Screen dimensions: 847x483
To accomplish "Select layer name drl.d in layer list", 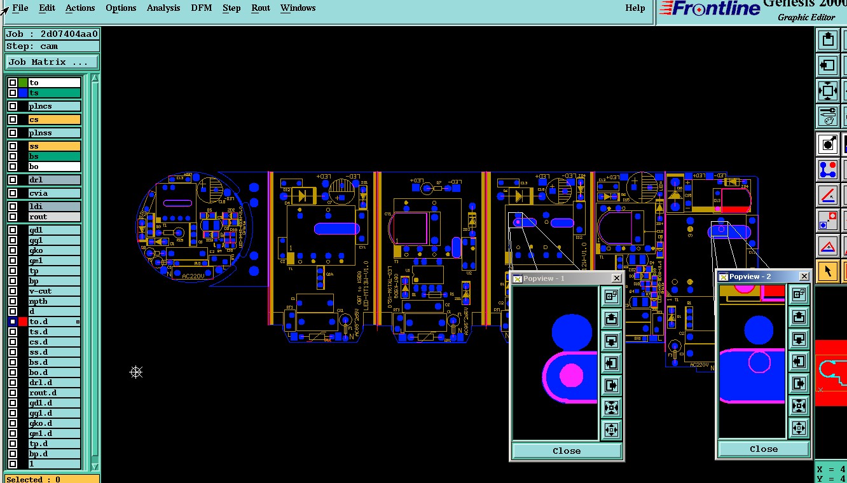I will pos(55,383).
